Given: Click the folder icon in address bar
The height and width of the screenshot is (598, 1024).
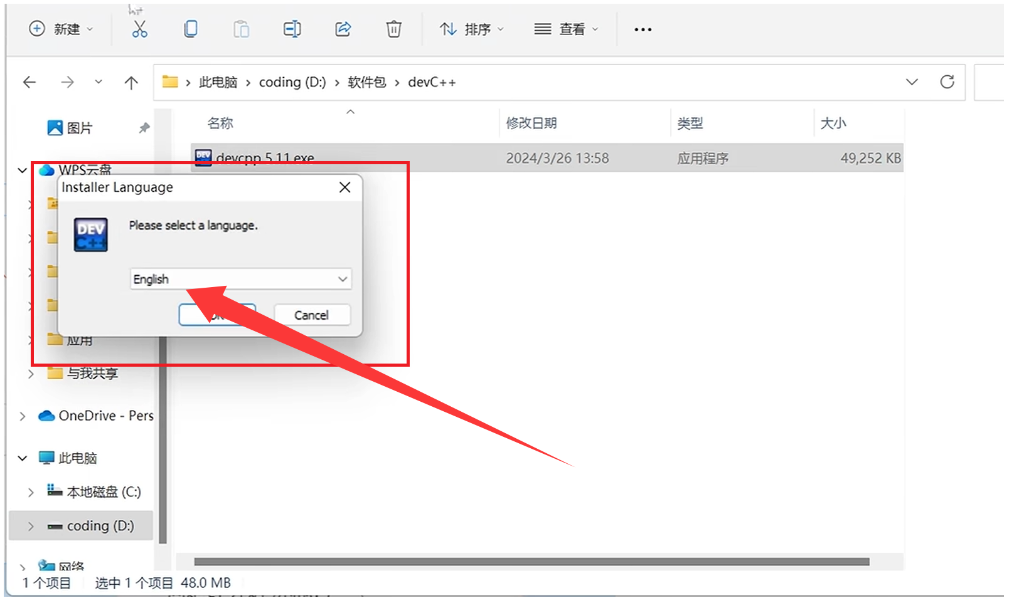Looking at the screenshot, I should click(x=170, y=81).
